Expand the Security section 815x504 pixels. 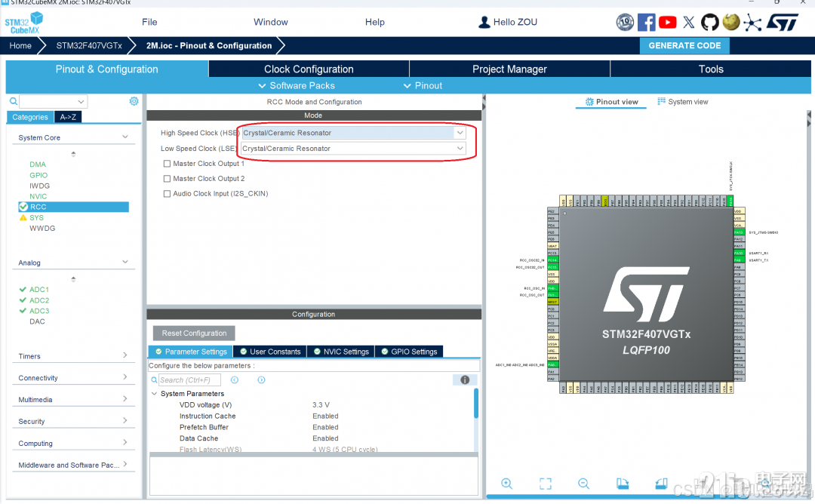[x=125, y=421]
